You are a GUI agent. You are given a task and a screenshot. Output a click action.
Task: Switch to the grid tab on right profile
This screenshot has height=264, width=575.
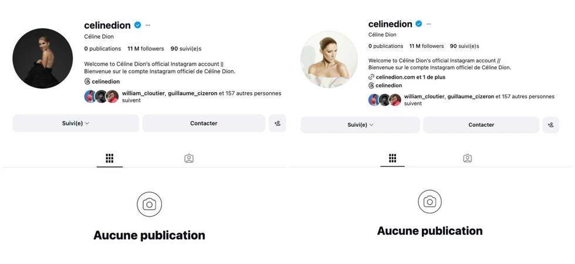(393, 158)
